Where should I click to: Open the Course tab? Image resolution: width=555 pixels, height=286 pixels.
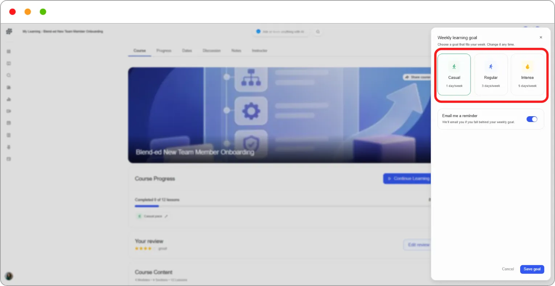click(x=140, y=51)
